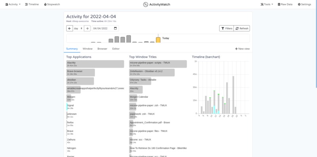Select the unknown application entry
Viewport: 317px width, 157px height.
pyautogui.click(x=72, y=115)
